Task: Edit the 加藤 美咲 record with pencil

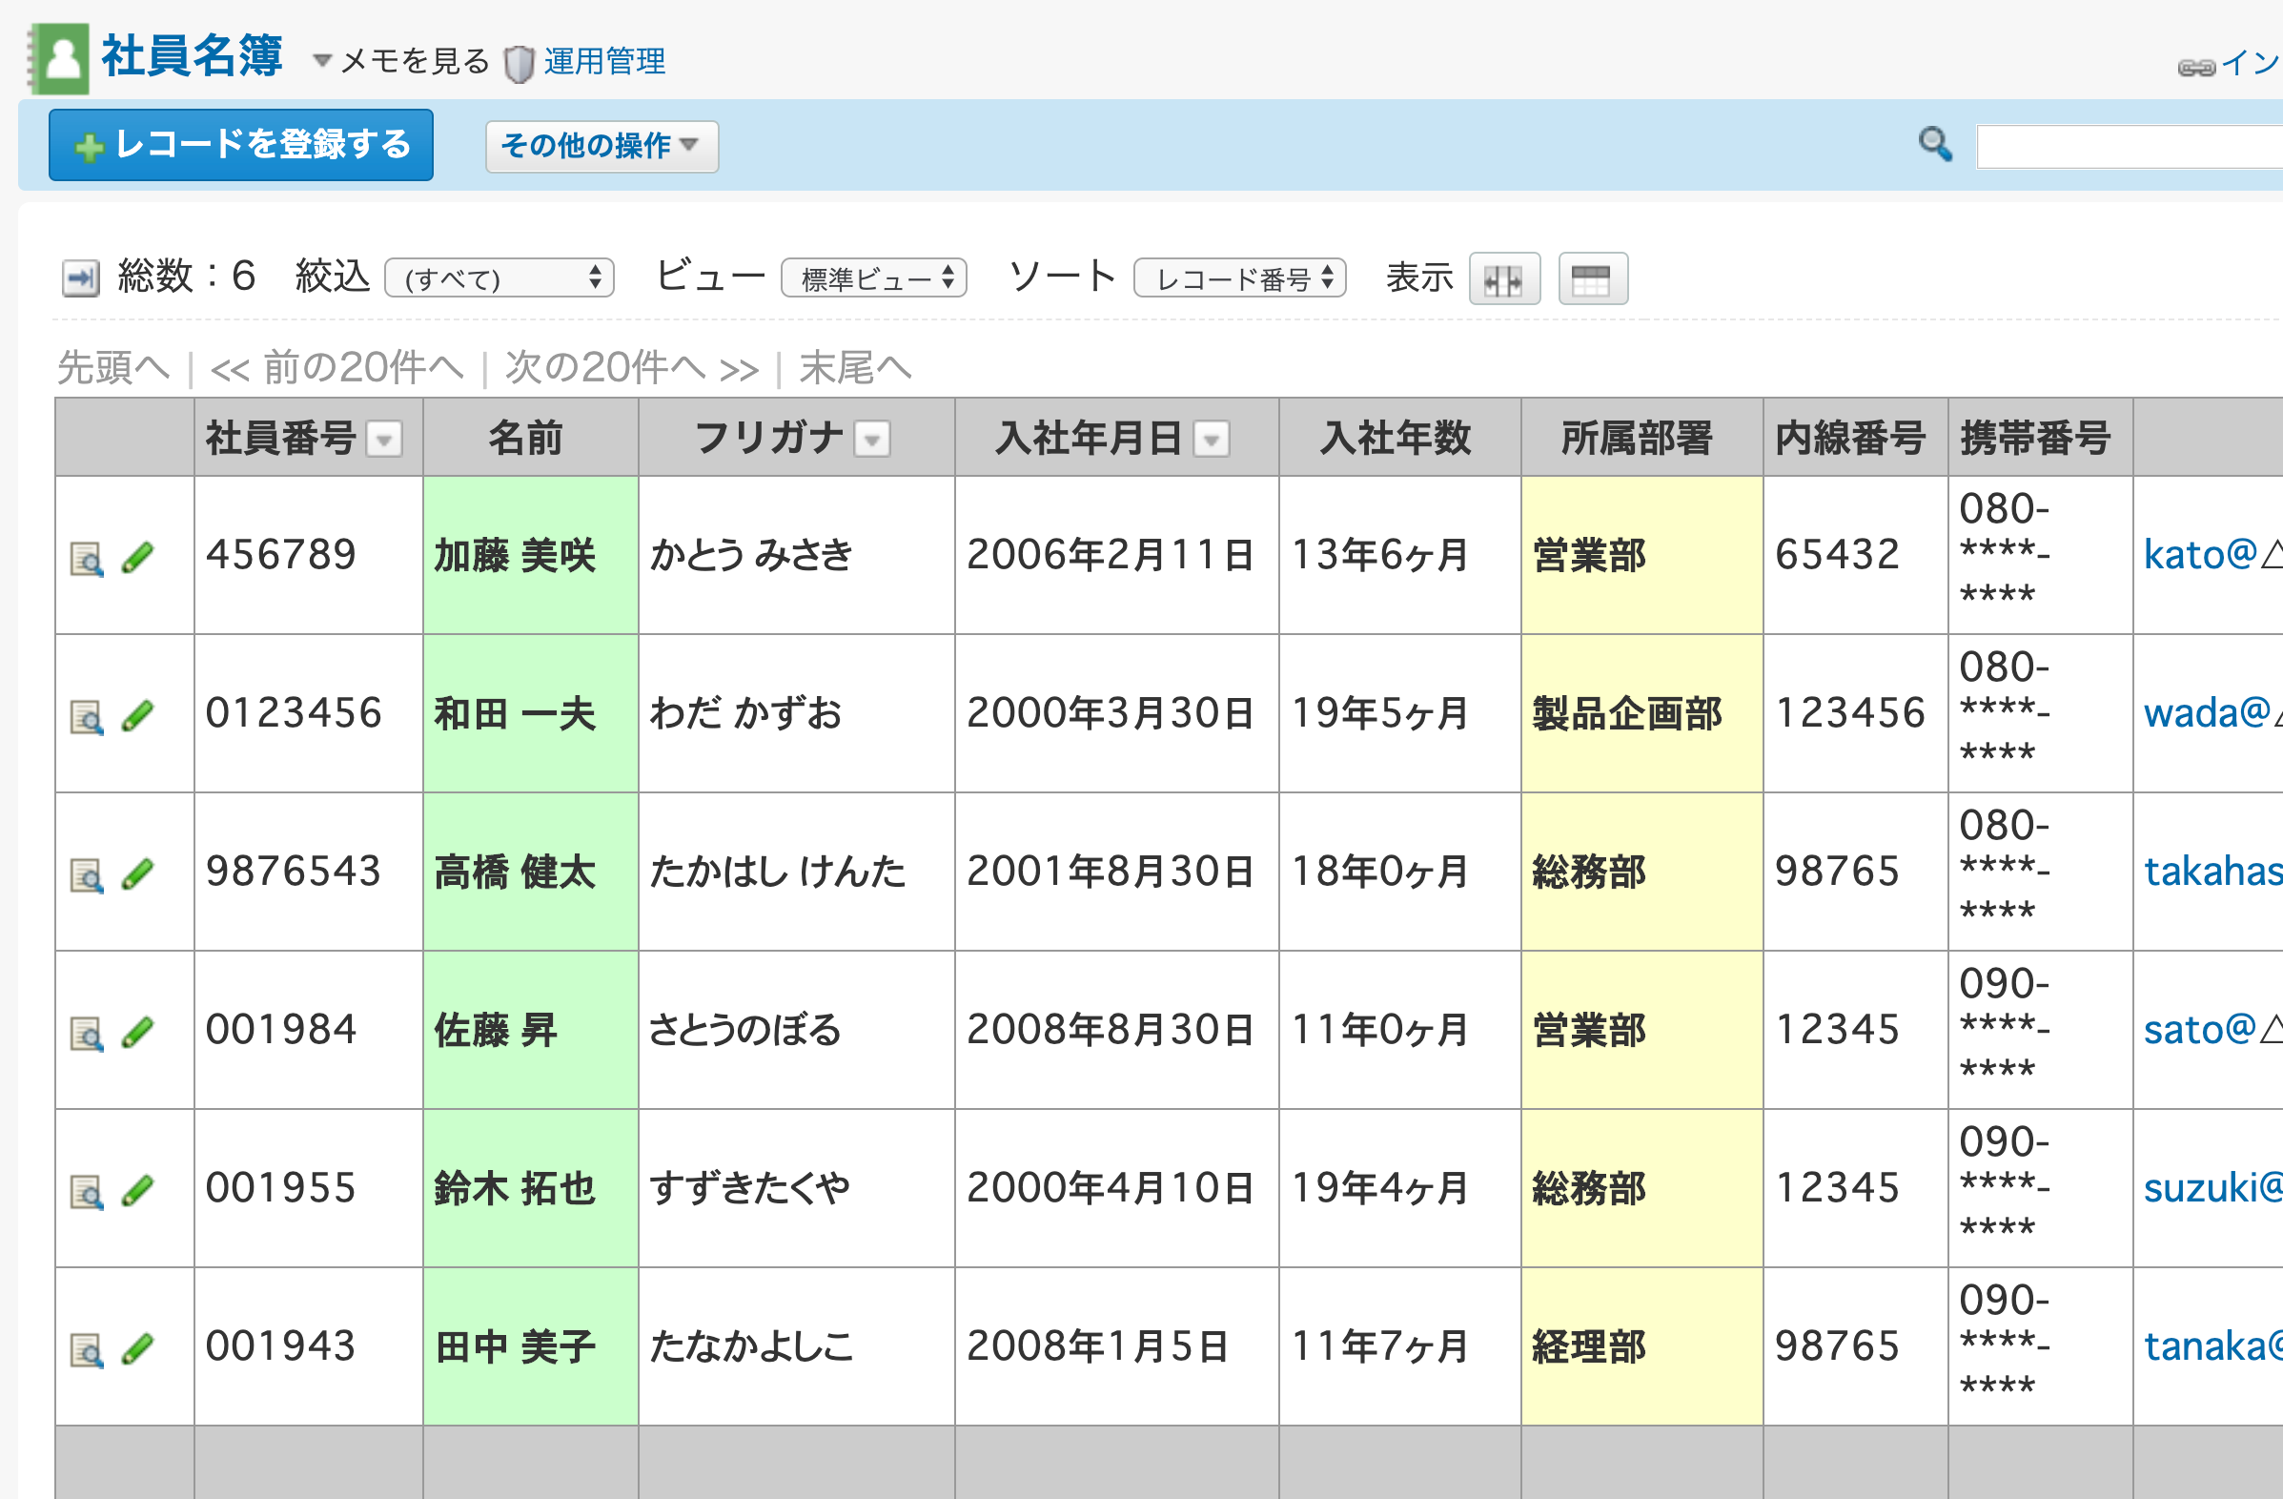Action: [138, 558]
